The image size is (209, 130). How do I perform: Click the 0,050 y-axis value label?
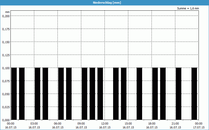(6, 94)
